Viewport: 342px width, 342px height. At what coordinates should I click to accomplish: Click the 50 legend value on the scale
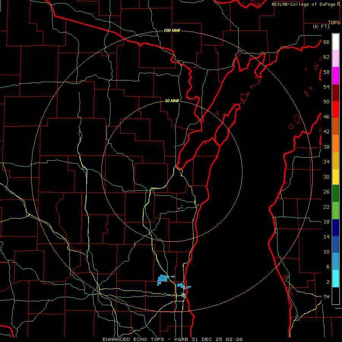[326, 102]
